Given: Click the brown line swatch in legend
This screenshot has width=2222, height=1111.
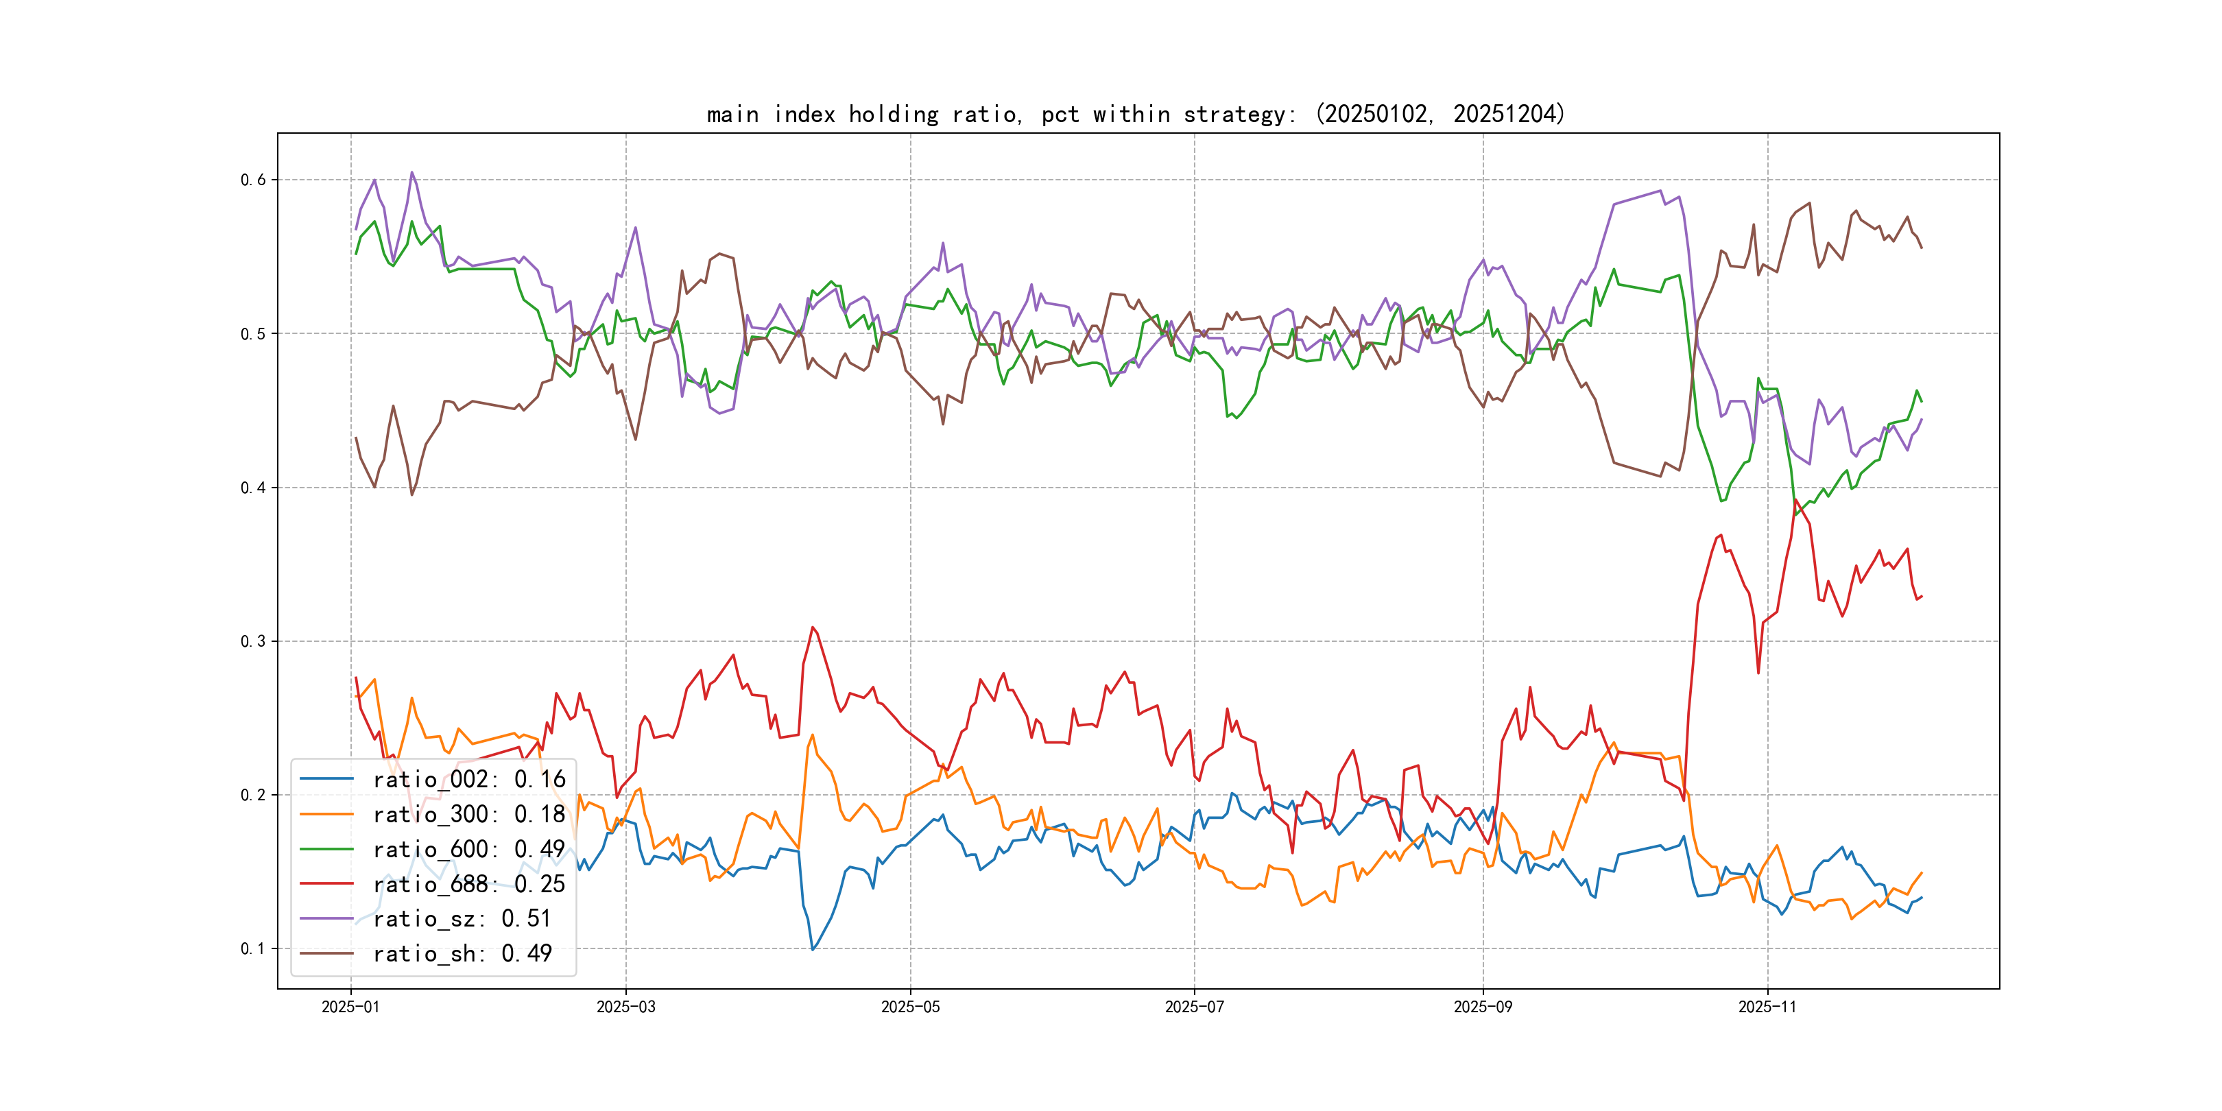Looking at the screenshot, I should pos(327,953).
